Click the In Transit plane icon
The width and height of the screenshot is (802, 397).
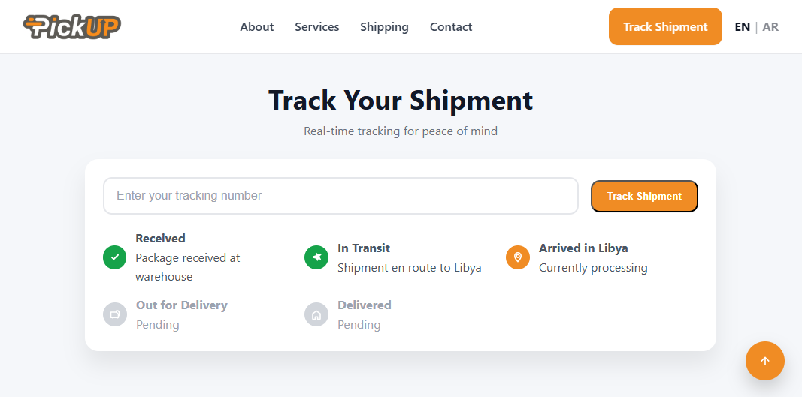pyautogui.click(x=316, y=257)
